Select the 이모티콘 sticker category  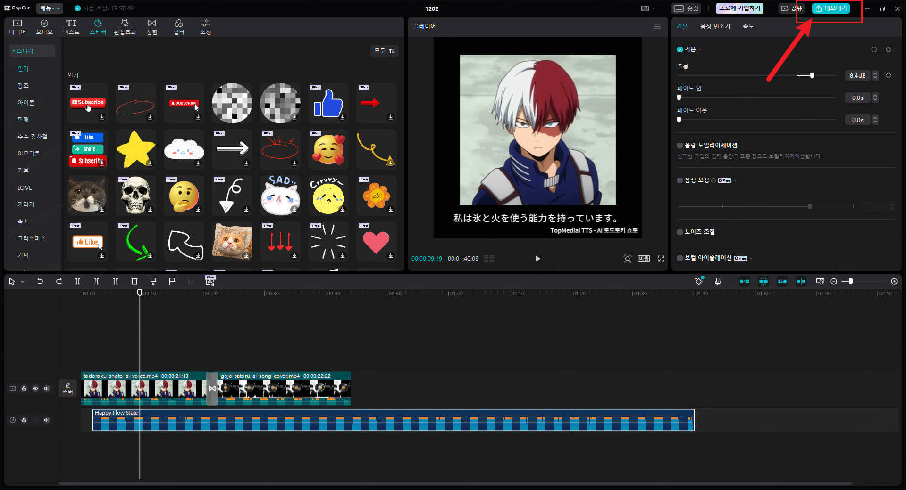click(28, 154)
